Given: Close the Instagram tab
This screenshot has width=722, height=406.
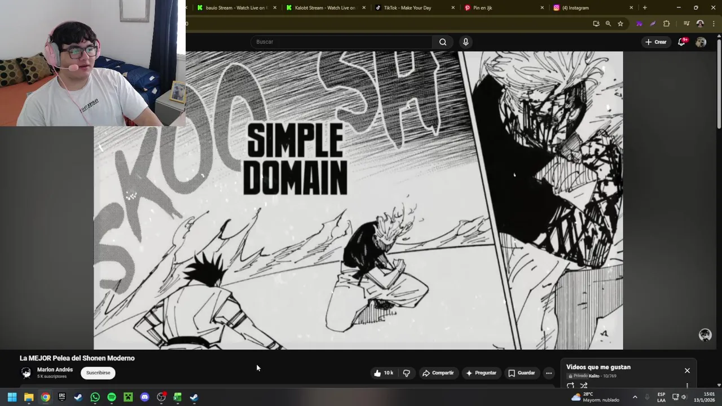Looking at the screenshot, I should coord(631,8).
